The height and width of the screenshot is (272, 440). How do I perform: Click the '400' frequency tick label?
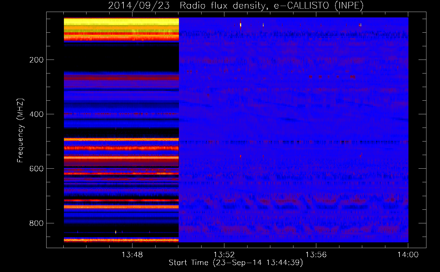click(36, 114)
